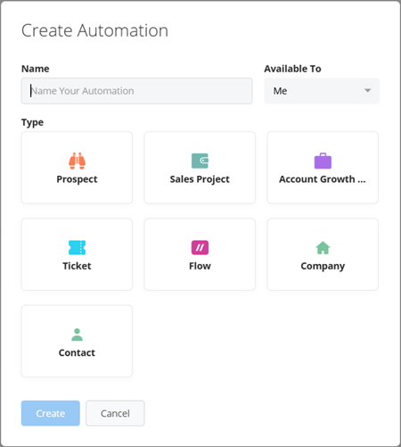Click the green house Company icon
The image size is (401, 447).
[x=323, y=247]
